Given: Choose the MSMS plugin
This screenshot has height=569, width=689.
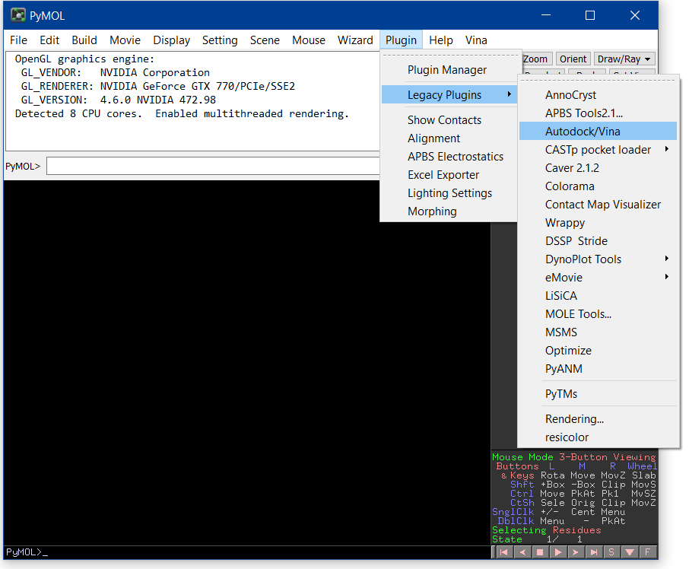Looking at the screenshot, I should click(x=598, y=332).
